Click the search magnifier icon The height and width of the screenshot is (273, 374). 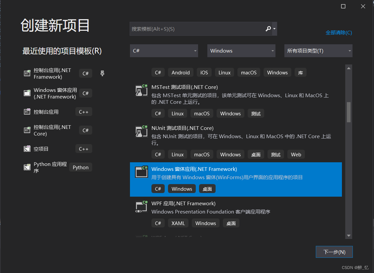tap(268, 29)
